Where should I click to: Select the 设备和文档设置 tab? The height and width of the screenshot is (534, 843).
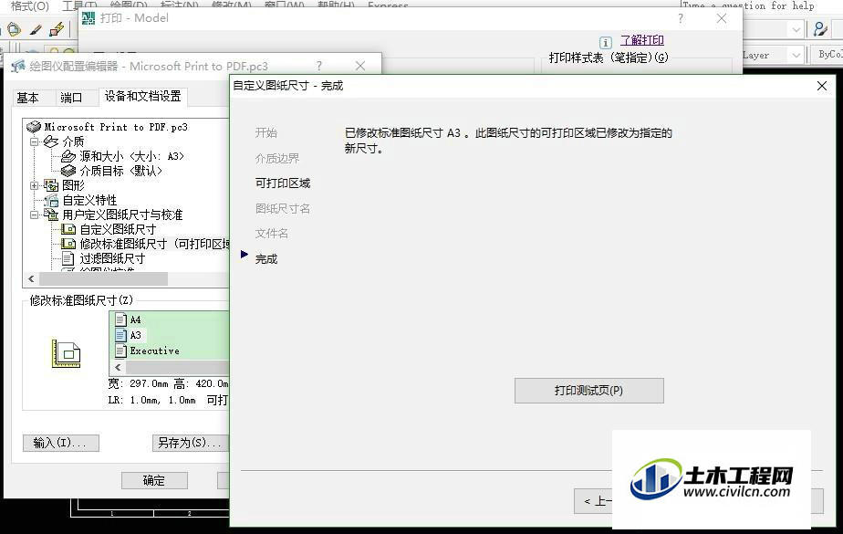click(x=142, y=96)
